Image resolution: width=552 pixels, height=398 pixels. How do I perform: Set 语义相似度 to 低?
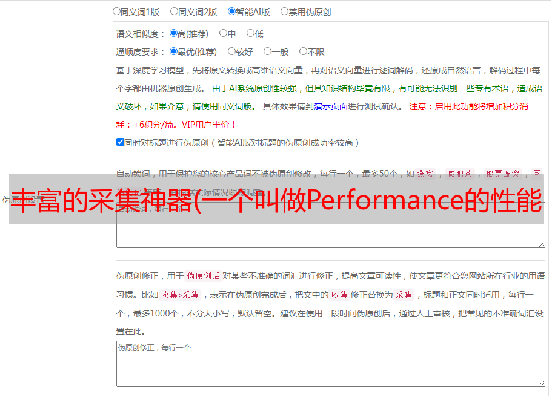click(x=250, y=33)
